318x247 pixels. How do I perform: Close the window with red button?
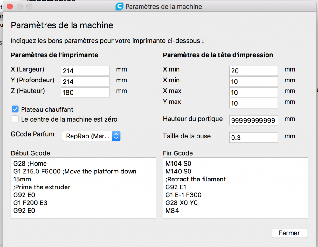coord(10,6)
